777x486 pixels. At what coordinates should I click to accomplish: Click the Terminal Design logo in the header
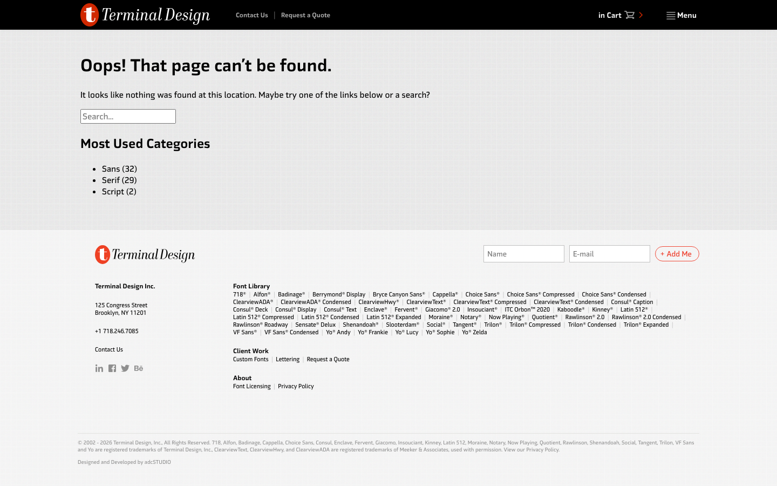[x=145, y=15]
